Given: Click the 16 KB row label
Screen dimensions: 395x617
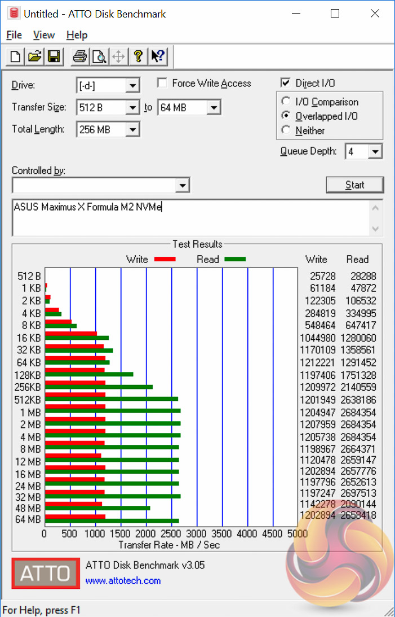Looking at the screenshot, I should tap(29, 338).
